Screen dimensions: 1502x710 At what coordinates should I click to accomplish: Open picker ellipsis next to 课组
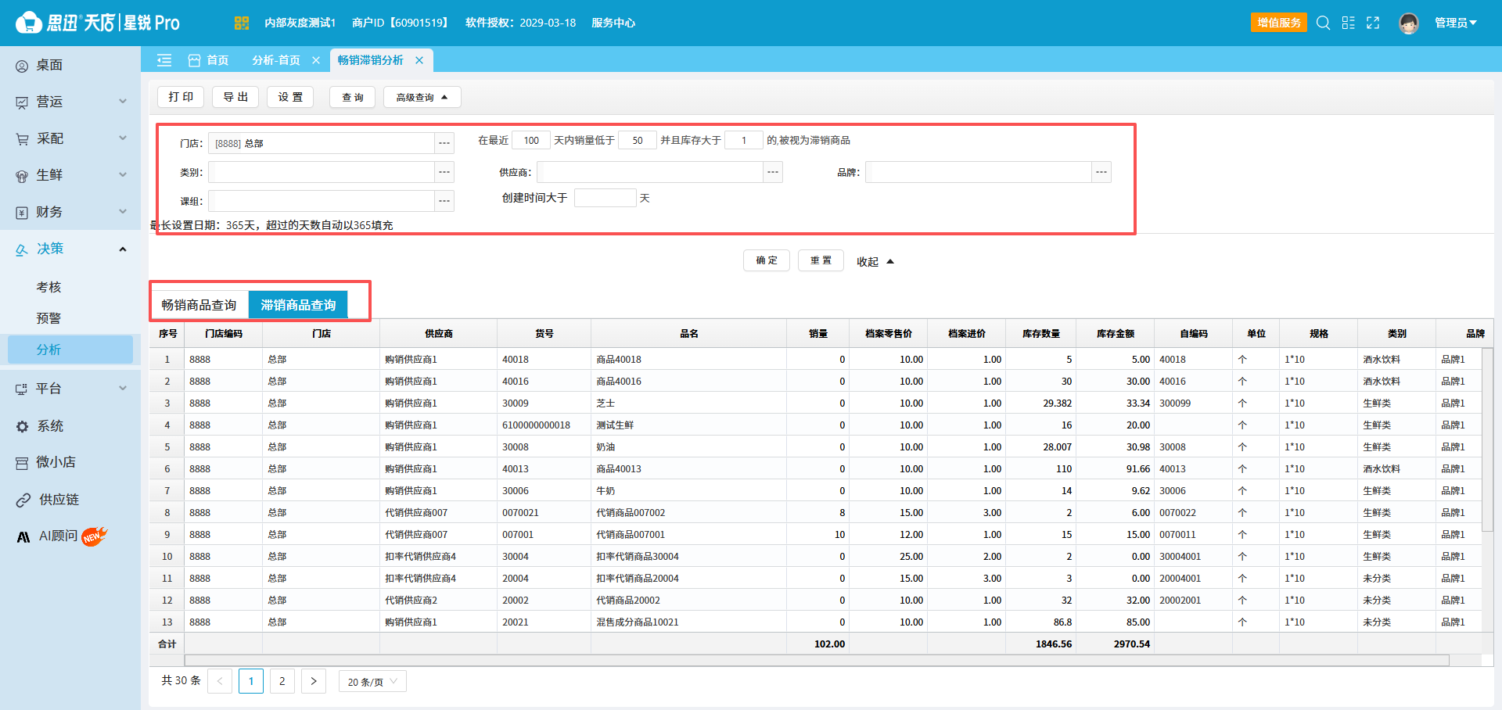click(x=444, y=201)
